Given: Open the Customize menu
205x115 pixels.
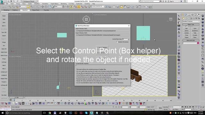Looking at the screenshot, I should point(79,4).
